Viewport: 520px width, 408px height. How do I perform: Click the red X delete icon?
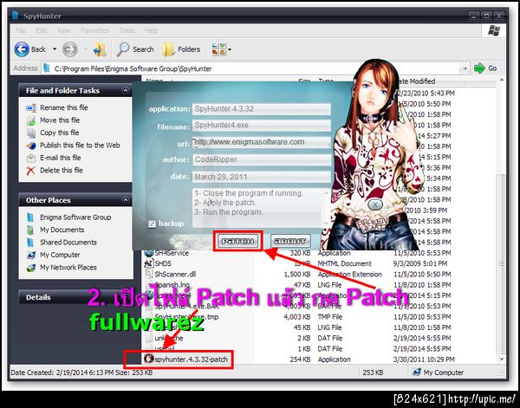(31, 171)
